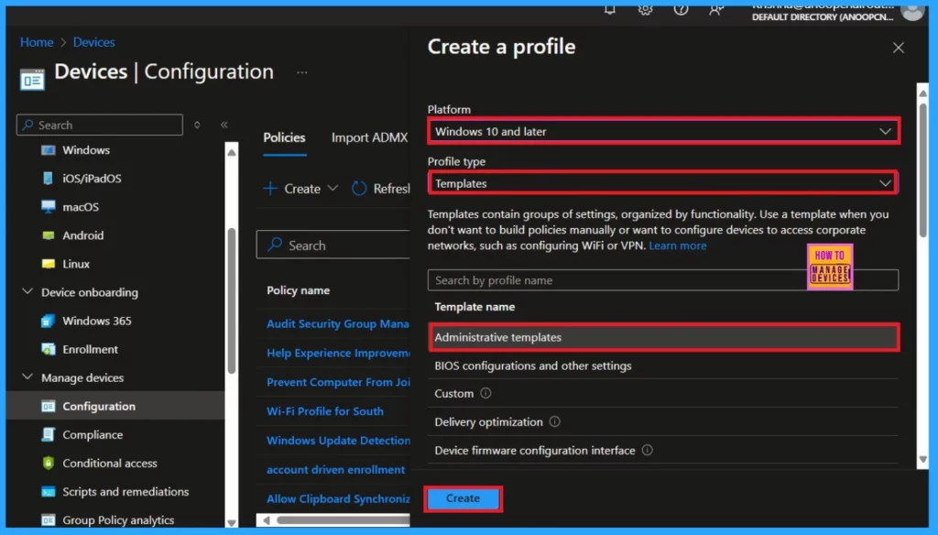This screenshot has width=938, height=535.
Task: Open Wi-Fi Profile for South policy
Action: tap(325, 411)
